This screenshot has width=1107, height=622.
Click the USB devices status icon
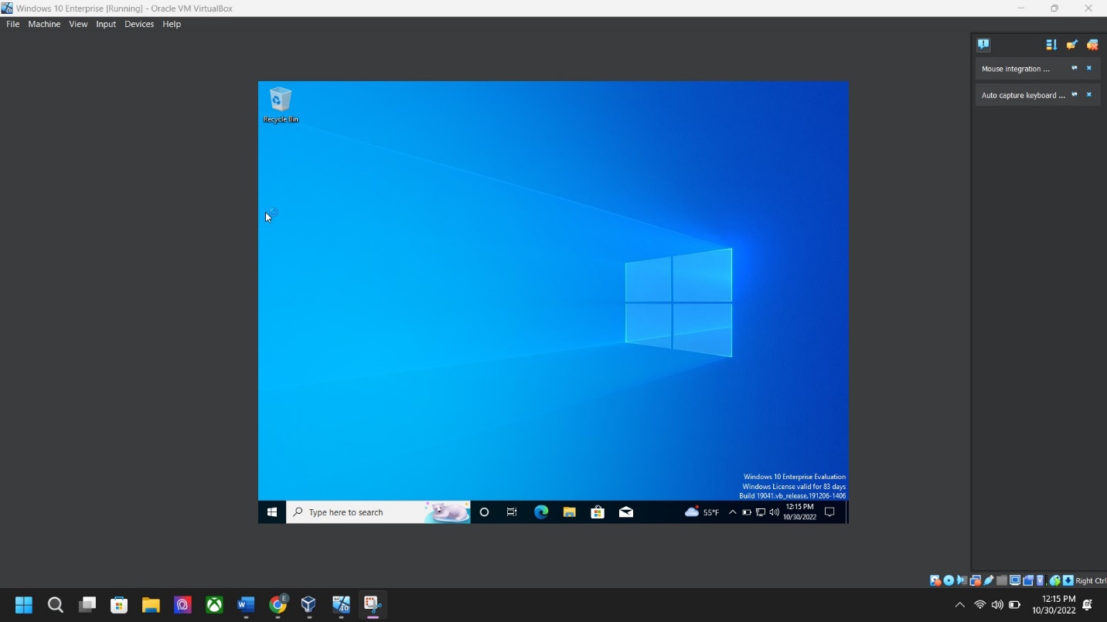click(989, 580)
